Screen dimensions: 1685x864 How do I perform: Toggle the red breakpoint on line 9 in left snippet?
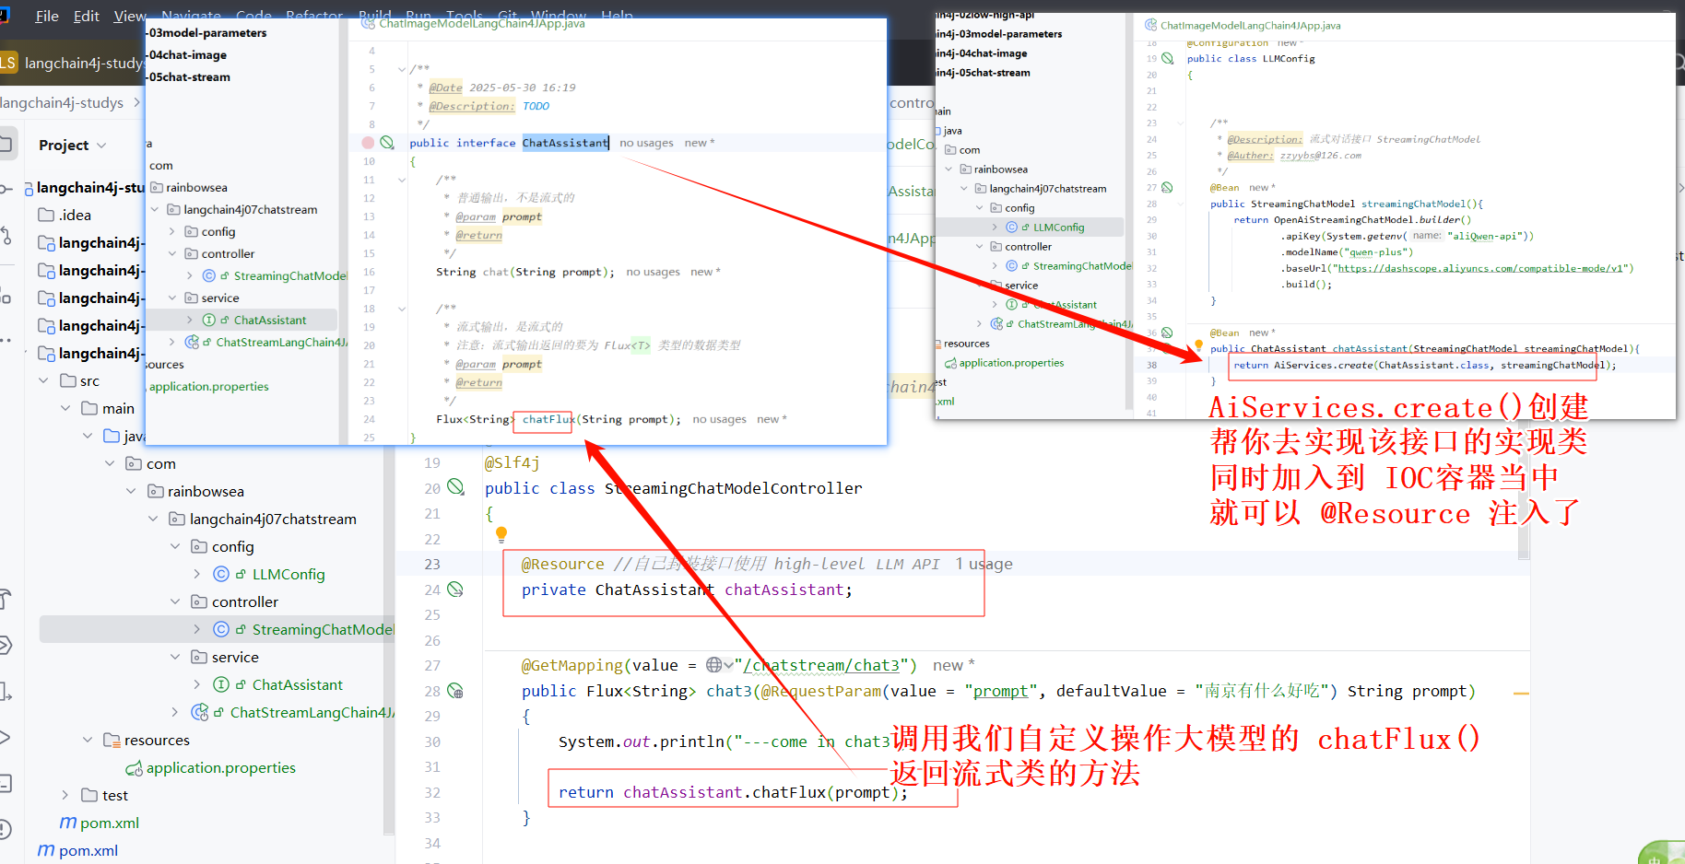(x=368, y=143)
